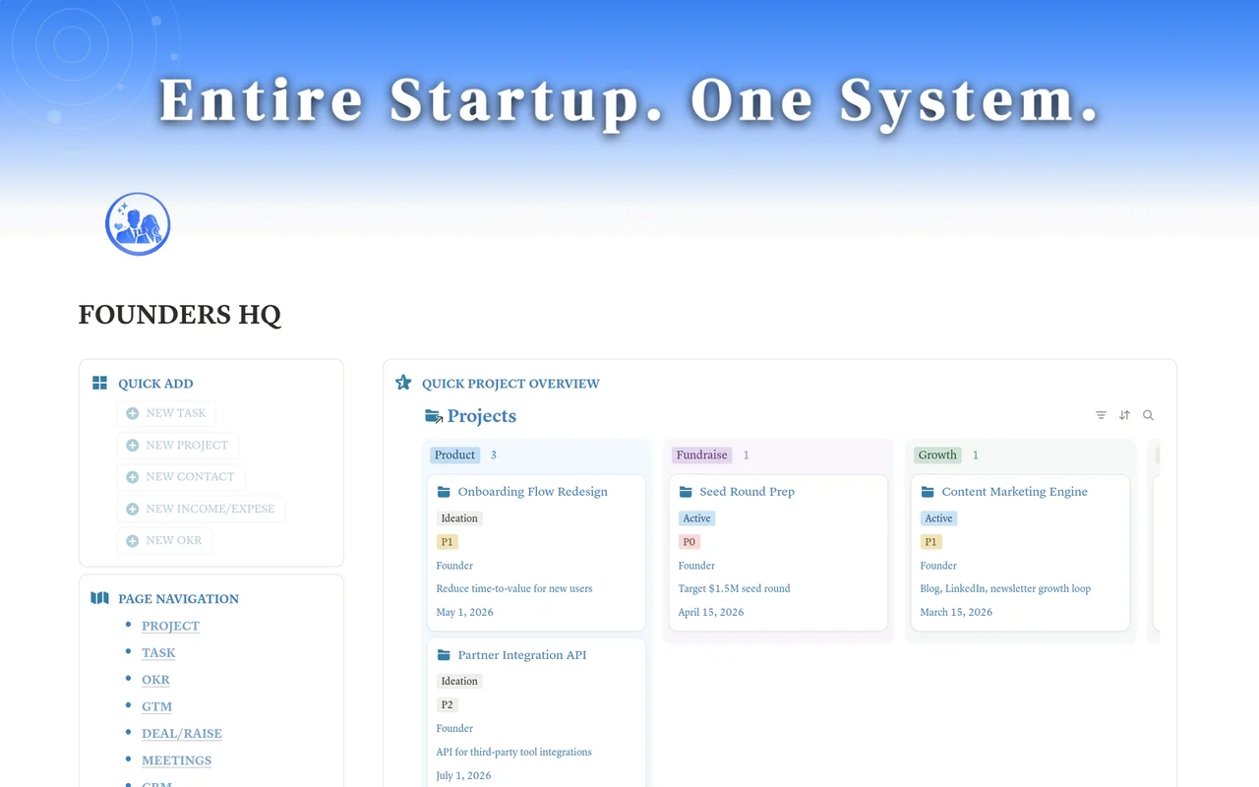Click Founder on Seed Round Prep card
Viewport: 1259px width, 787px height.
(696, 566)
